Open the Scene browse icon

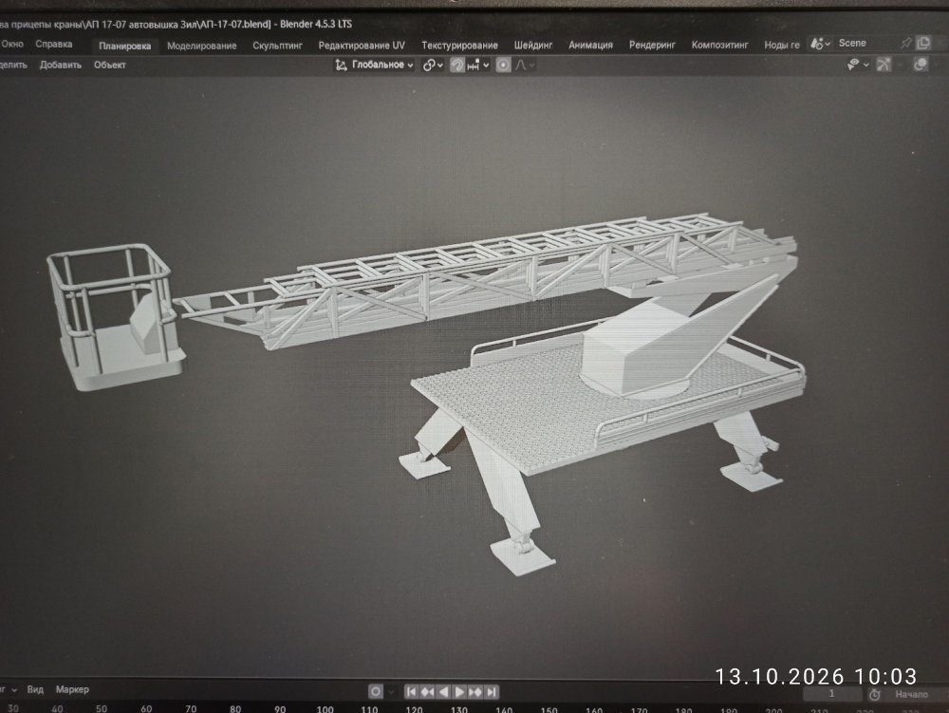820,44
